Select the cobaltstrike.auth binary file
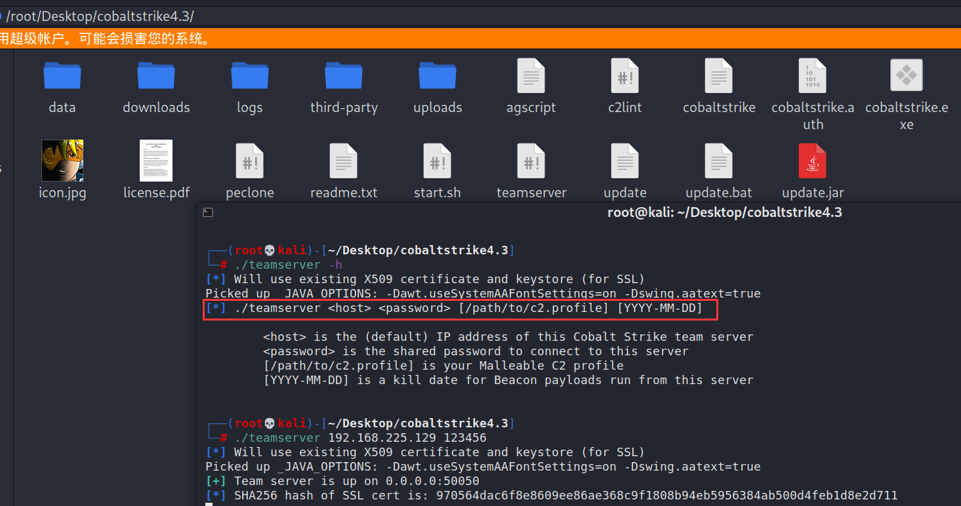This screenshot has height=506, width=961. click(x=813, y=75)
